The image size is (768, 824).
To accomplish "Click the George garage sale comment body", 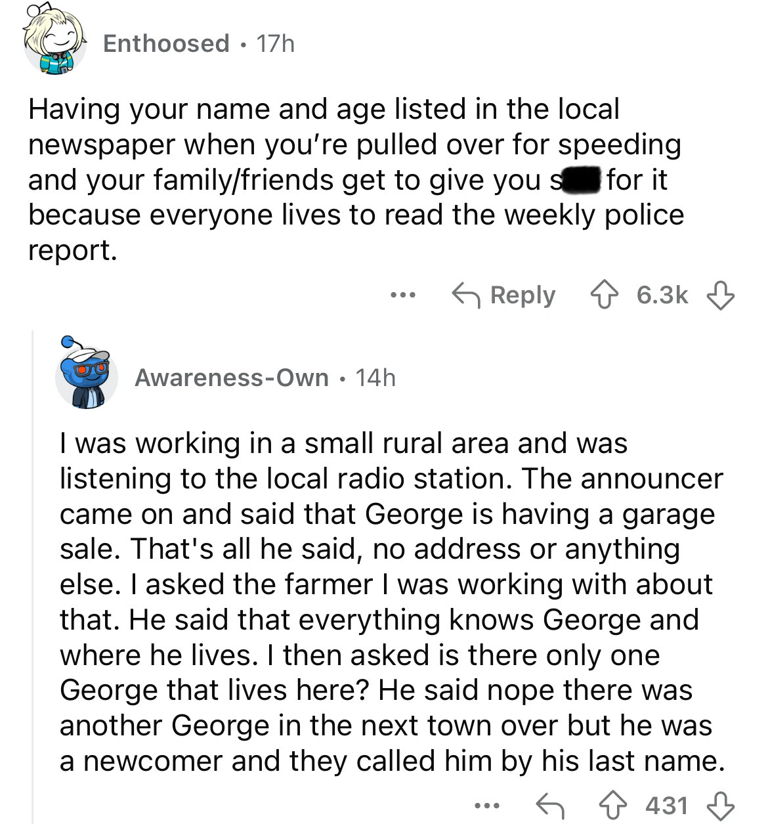I will (391, 601).
